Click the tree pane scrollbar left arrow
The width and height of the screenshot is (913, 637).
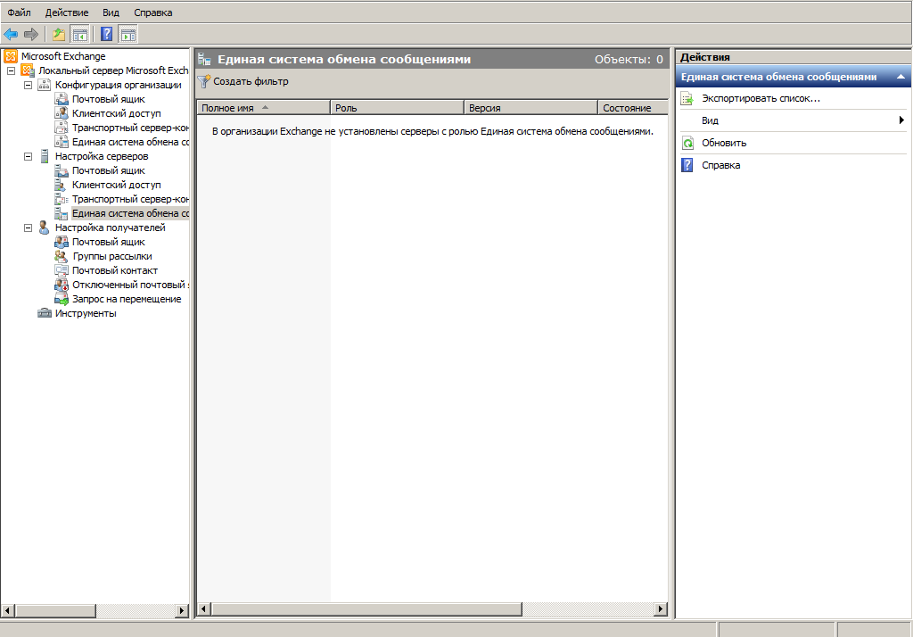8,611
